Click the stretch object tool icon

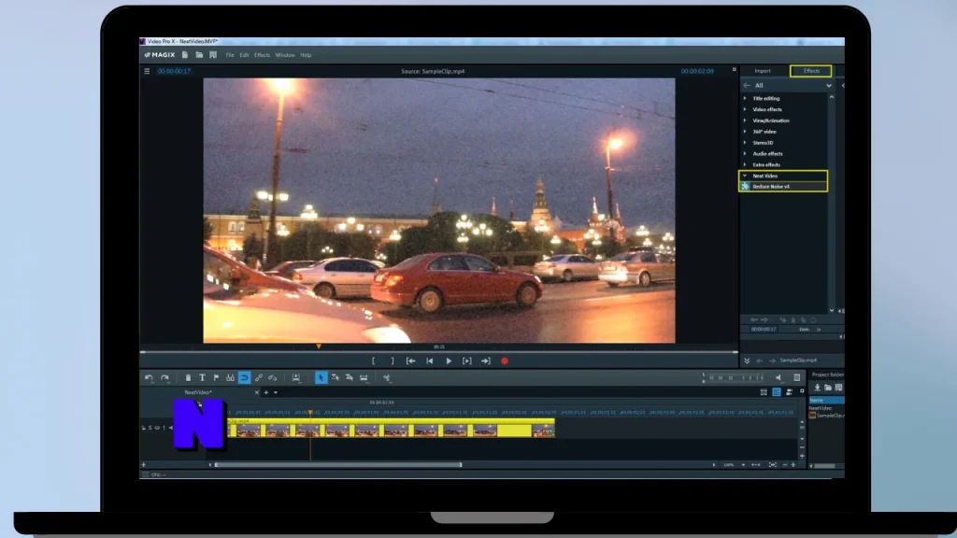364,378
